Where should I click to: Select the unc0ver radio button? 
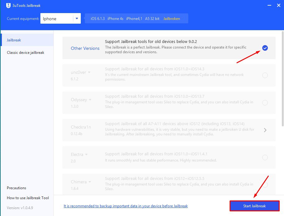265,75
